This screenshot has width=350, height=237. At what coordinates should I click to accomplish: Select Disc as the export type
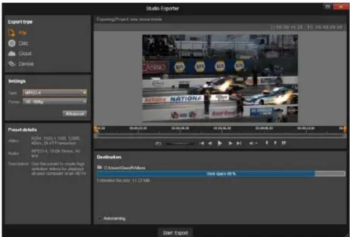click(18, 43)
